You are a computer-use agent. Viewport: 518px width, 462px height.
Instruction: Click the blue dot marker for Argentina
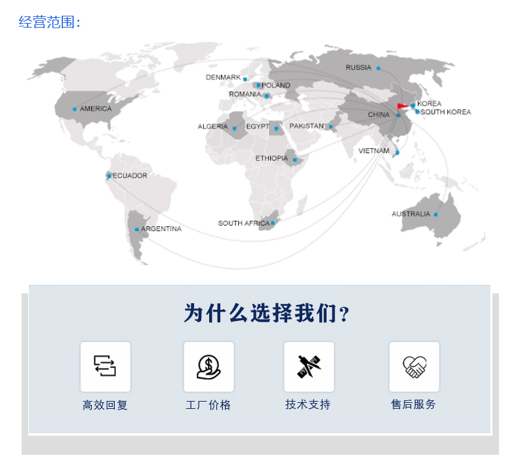click(x=136, y=230)
